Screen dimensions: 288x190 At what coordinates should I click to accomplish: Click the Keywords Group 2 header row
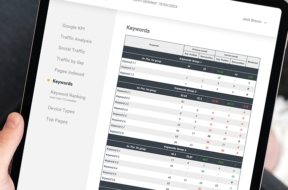[185, 90]
